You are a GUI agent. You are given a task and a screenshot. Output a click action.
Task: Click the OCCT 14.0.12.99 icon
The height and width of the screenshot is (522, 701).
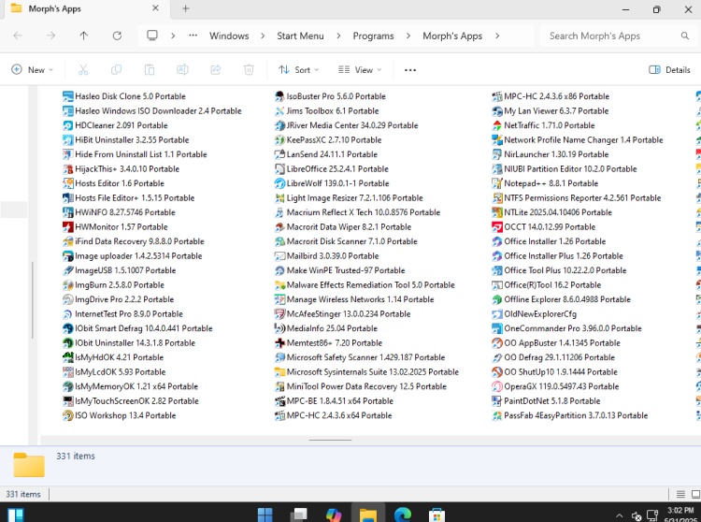click(497, 226)
